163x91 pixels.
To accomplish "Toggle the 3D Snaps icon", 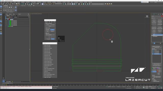I will click(45, 4).
